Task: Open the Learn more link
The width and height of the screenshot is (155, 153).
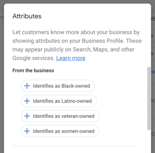Action: 71,58
